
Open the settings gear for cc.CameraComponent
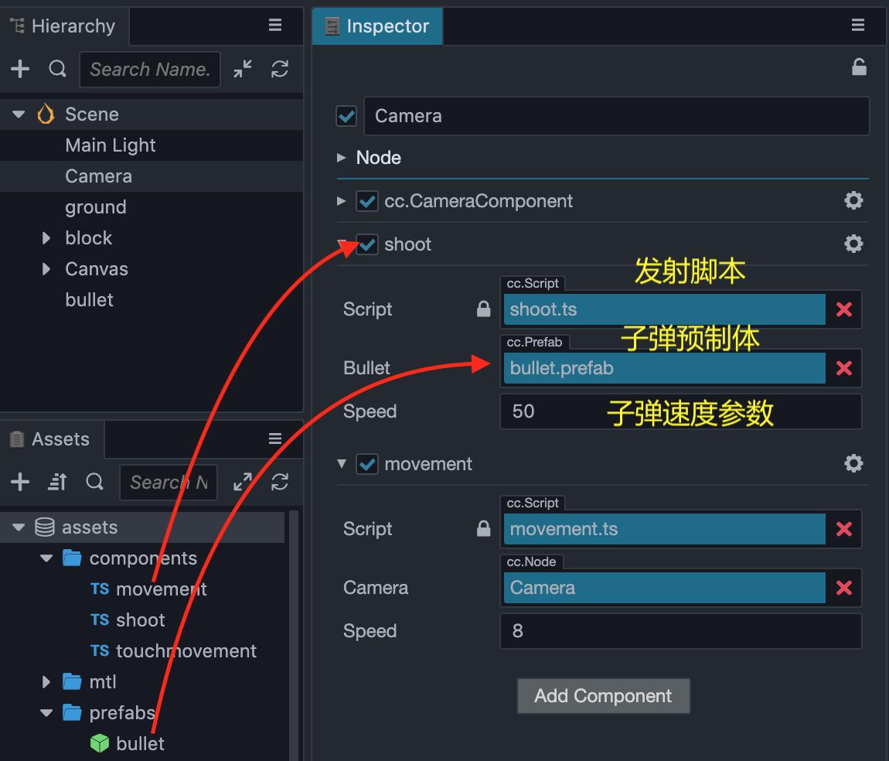pos(853,200)
